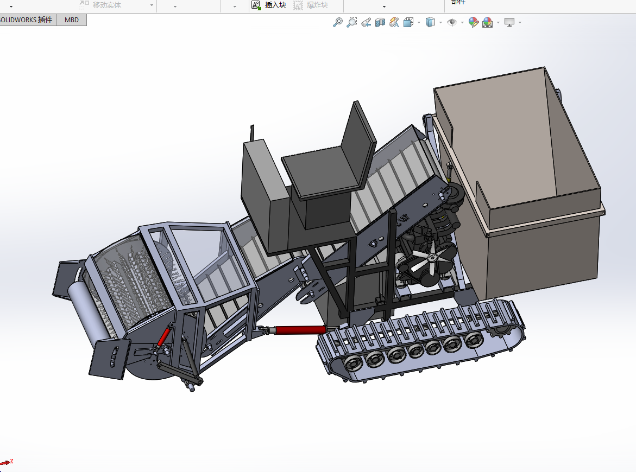Click the Display Style cube icon
Image resolution: width=636 pixels, height=472 pixels.
pyautogui.click(x=430, y=22)
